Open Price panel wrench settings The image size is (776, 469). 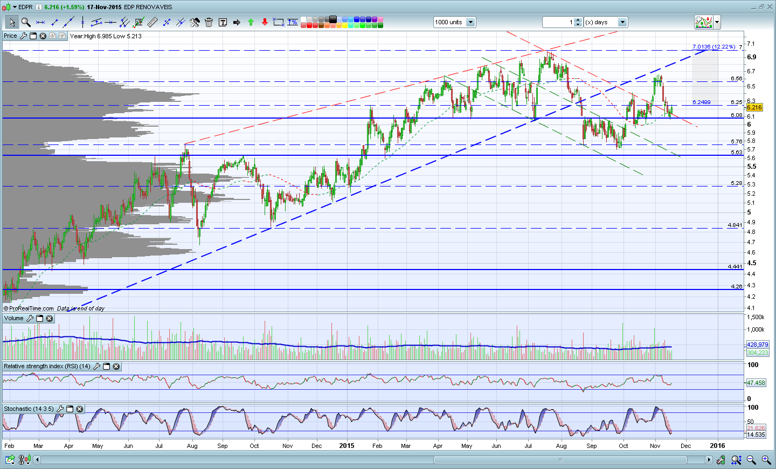coord(24,36)
